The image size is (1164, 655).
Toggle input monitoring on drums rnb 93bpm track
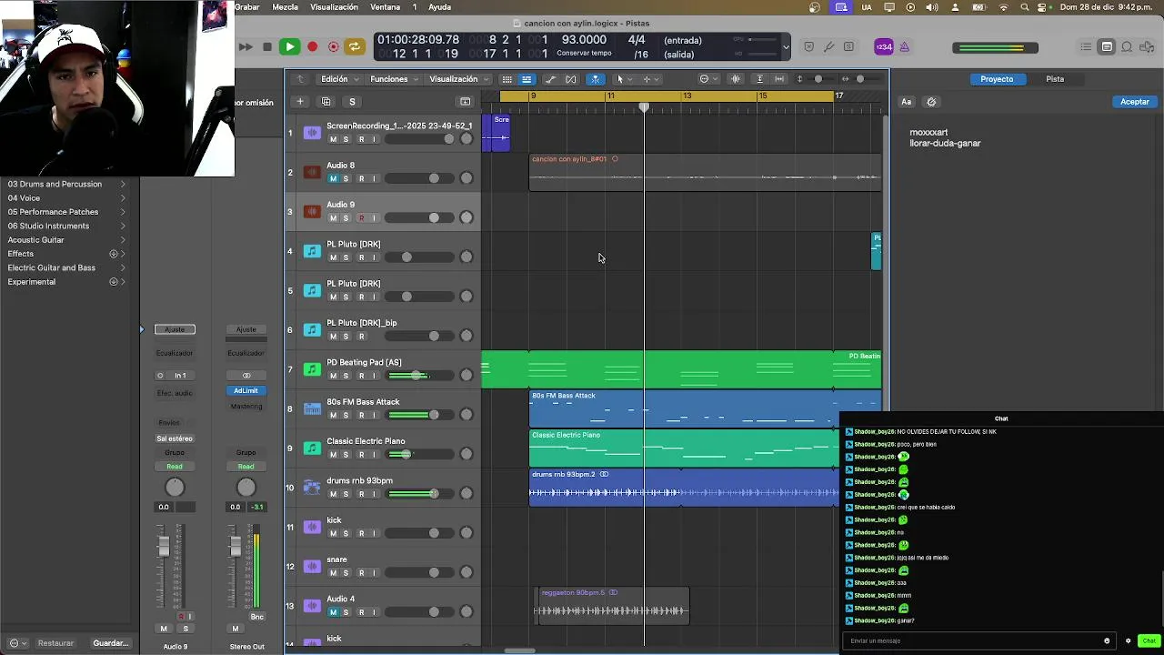click(x=374, y=494)
